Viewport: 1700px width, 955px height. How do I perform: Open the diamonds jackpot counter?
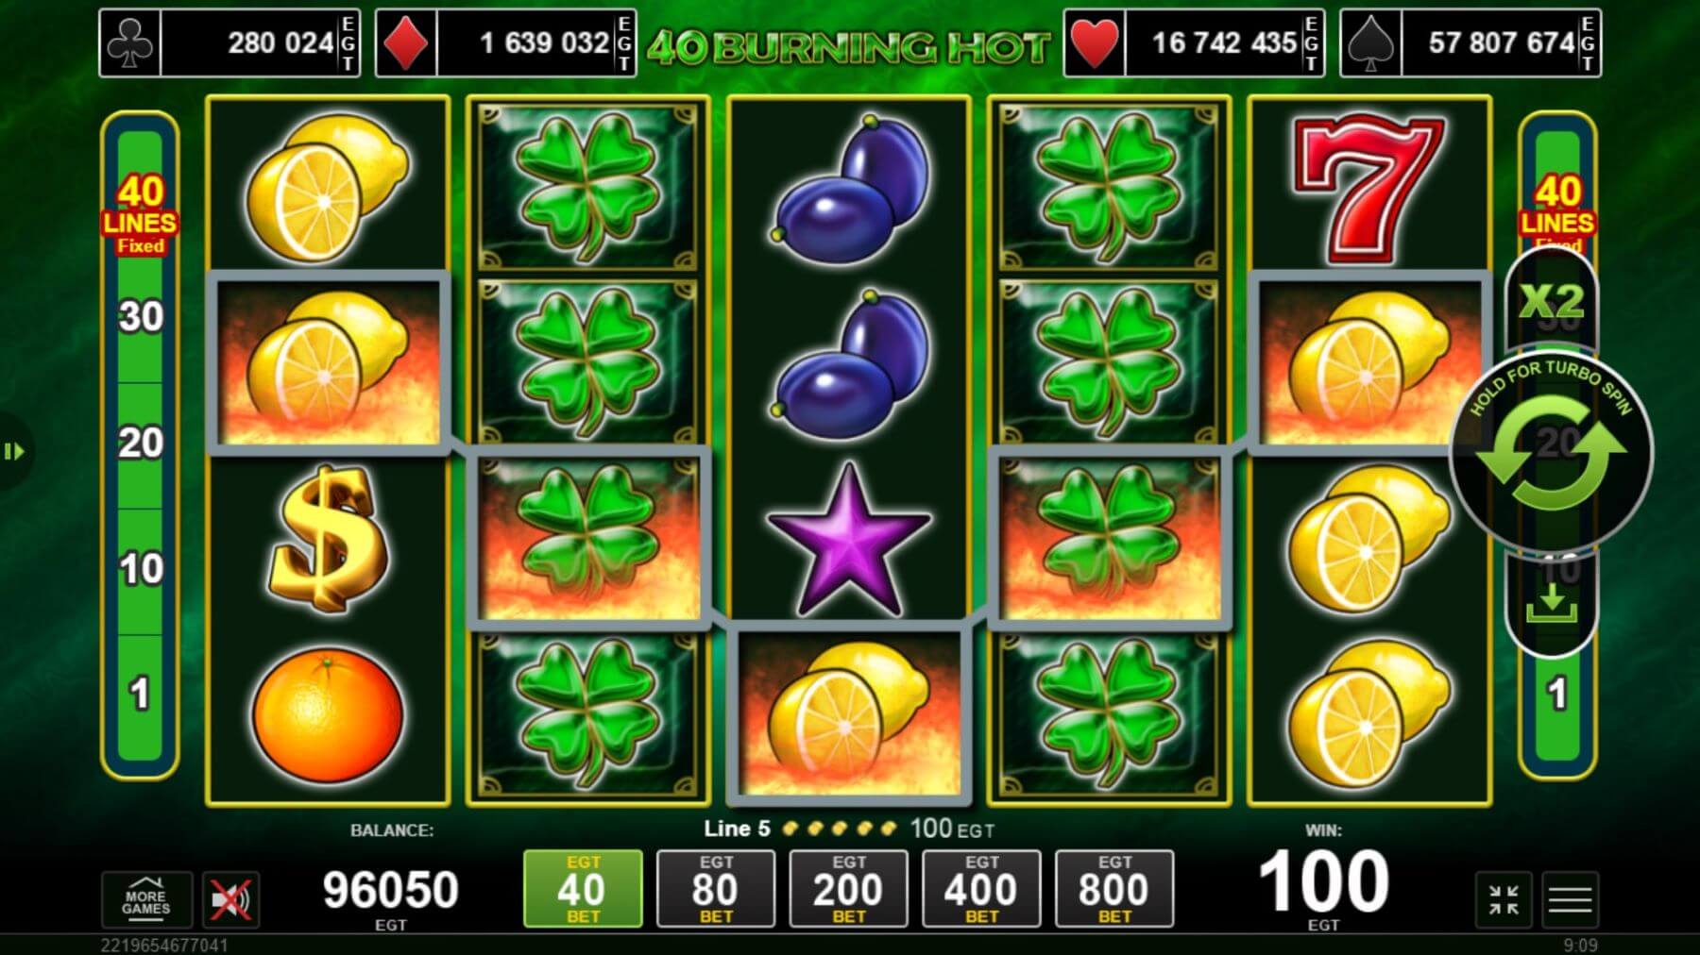505,43
